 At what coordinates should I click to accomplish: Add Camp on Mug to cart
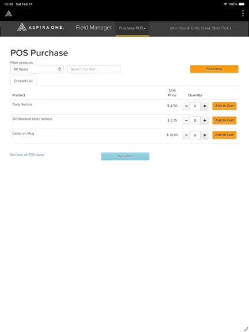(x=224, y=135)
